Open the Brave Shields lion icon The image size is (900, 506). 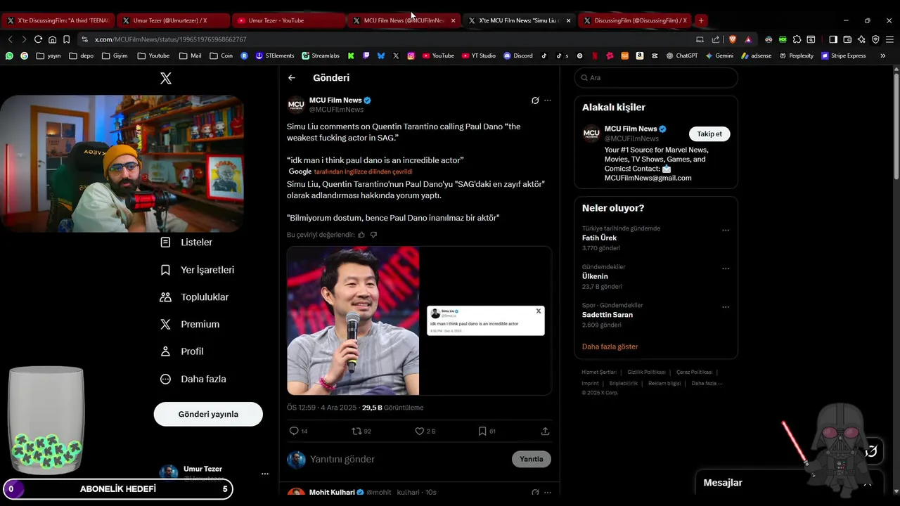click(x=733, y=39)
